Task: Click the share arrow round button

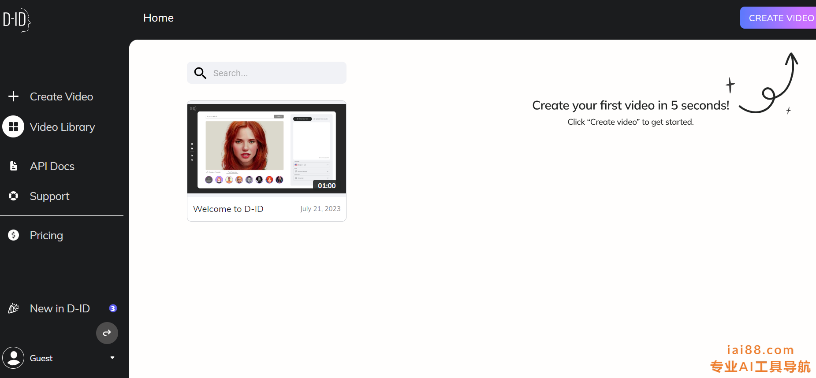Action: point(107,333)
